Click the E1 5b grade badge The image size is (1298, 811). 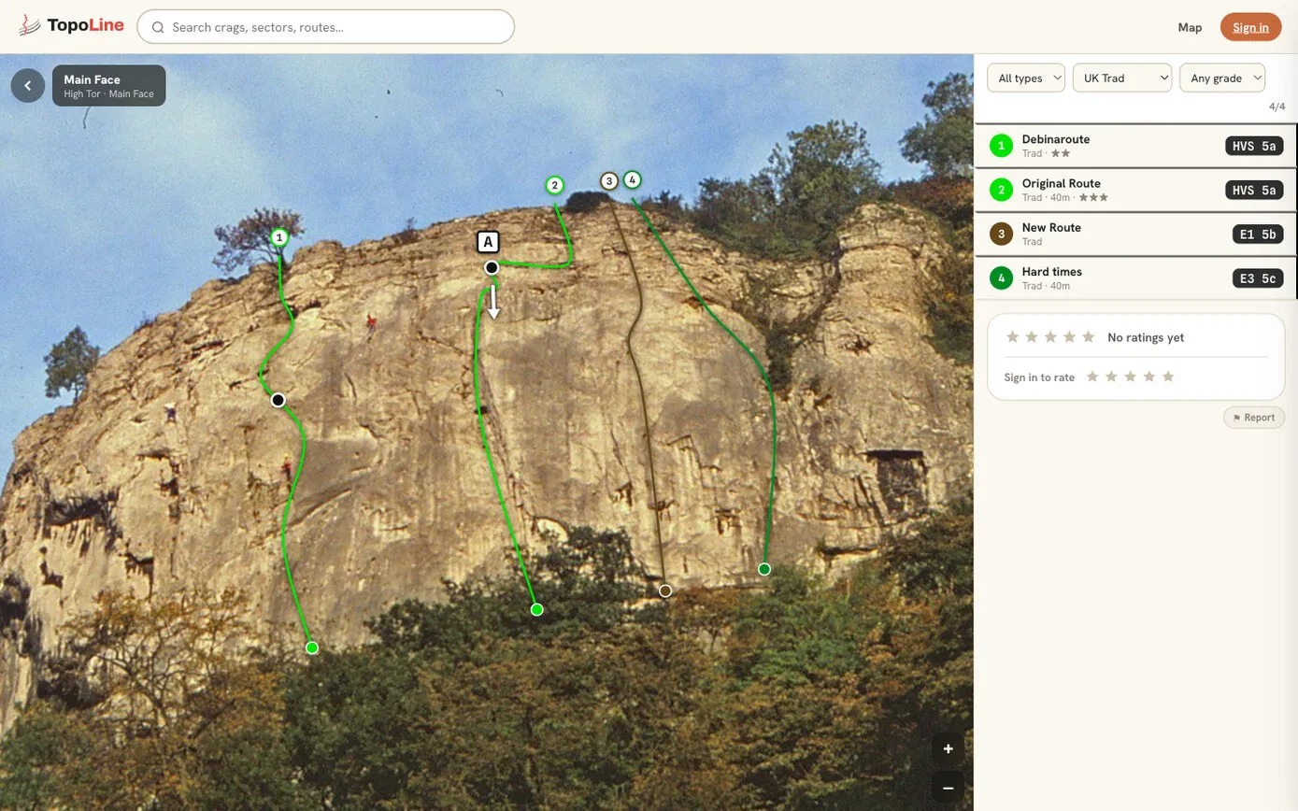pos(1258,235)
